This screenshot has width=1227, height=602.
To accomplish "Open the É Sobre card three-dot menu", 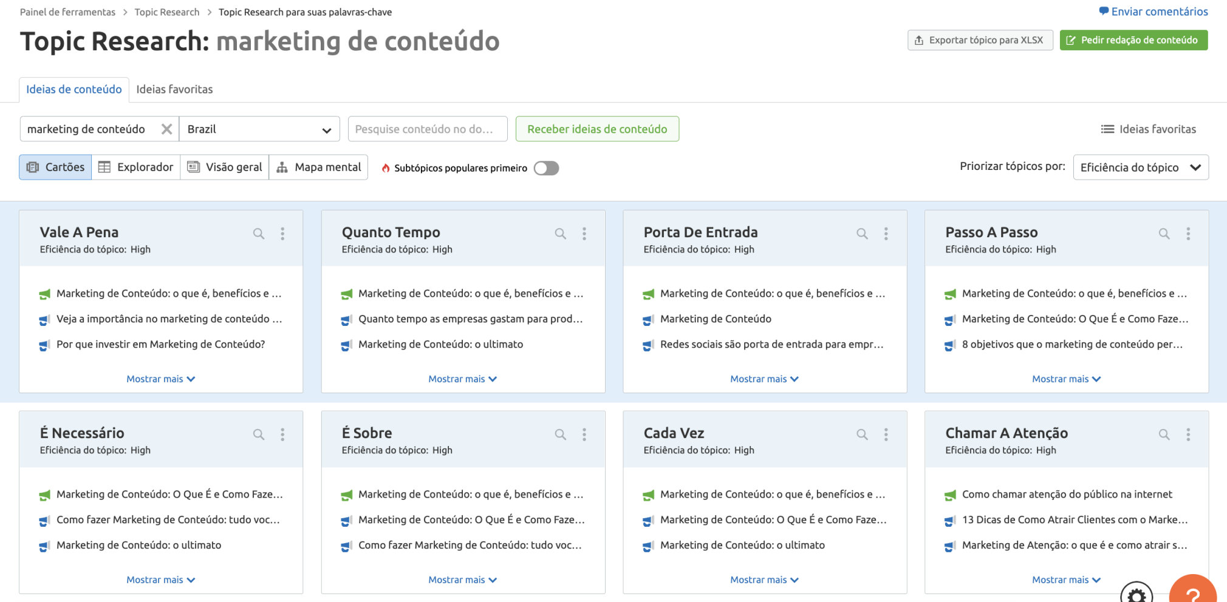I will [584, 435].
